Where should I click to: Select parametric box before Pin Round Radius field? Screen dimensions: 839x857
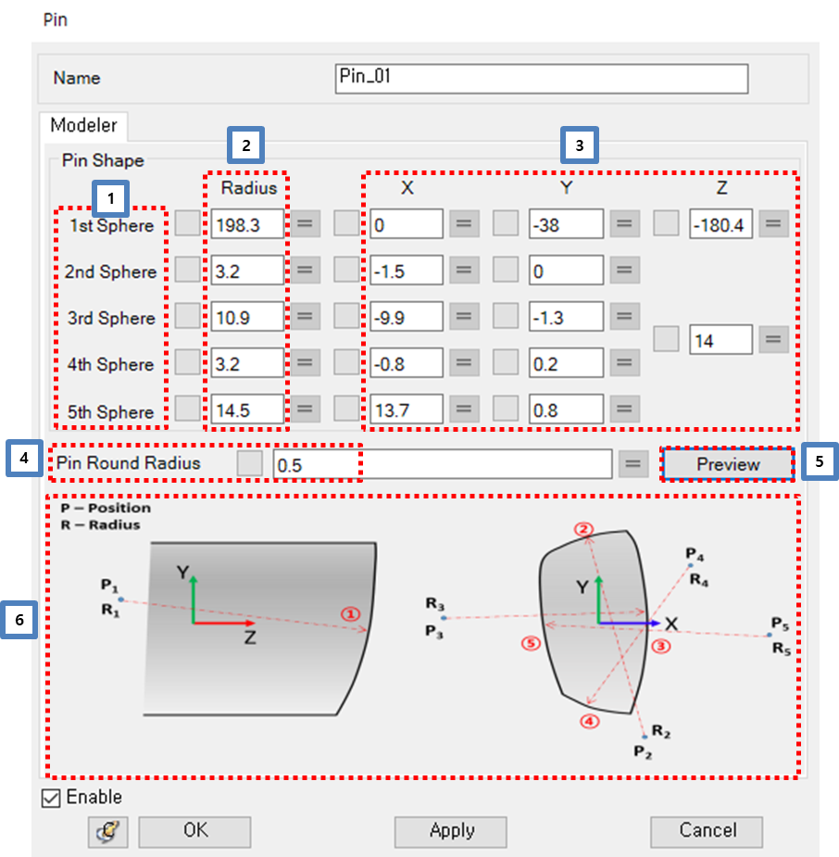(x=248, y=463)
